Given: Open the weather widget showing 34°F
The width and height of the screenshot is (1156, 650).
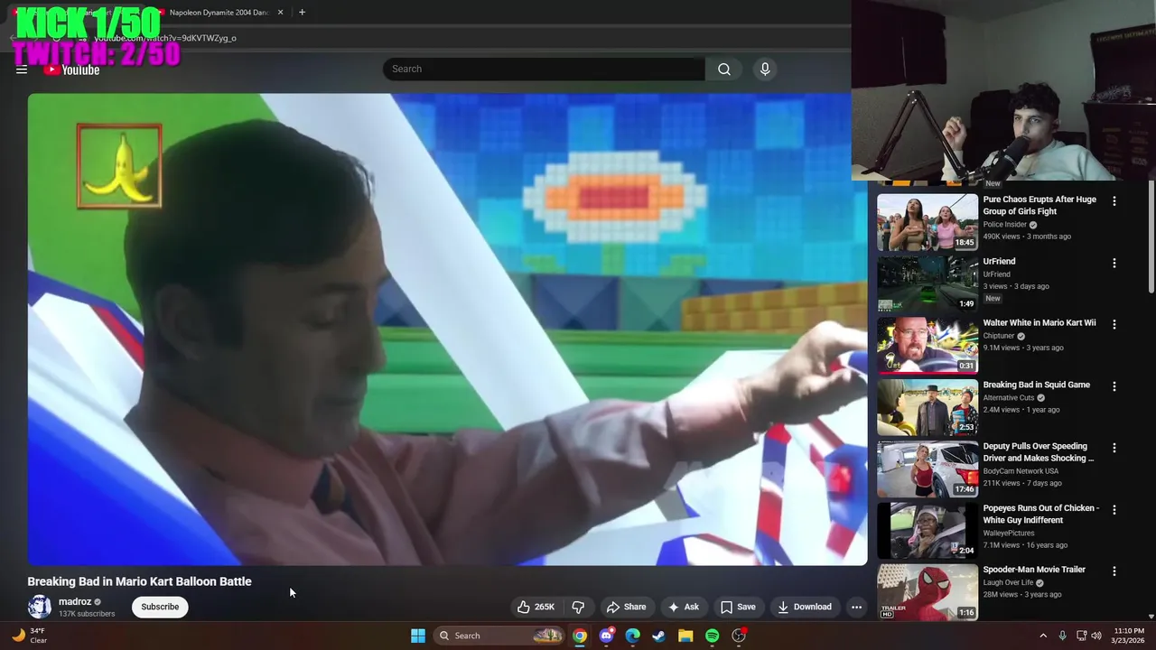Looking at the screenshot, I should 27,636.
